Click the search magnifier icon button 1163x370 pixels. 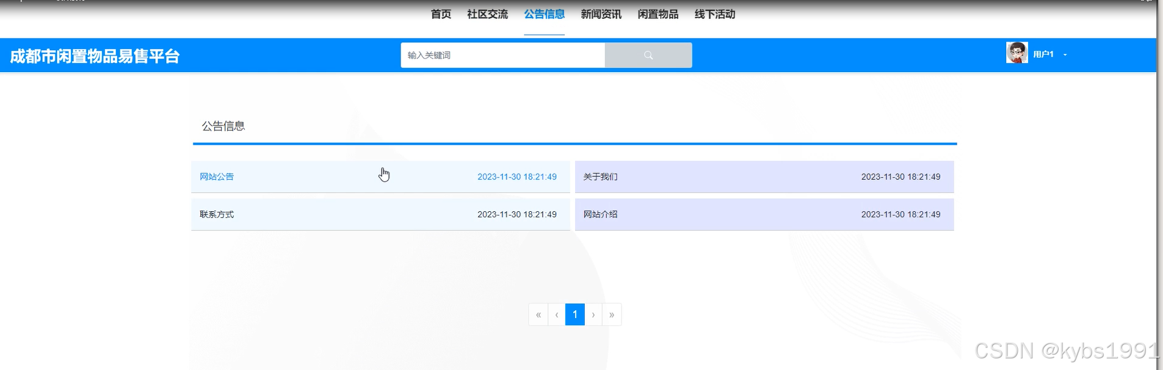coord(648,55)
